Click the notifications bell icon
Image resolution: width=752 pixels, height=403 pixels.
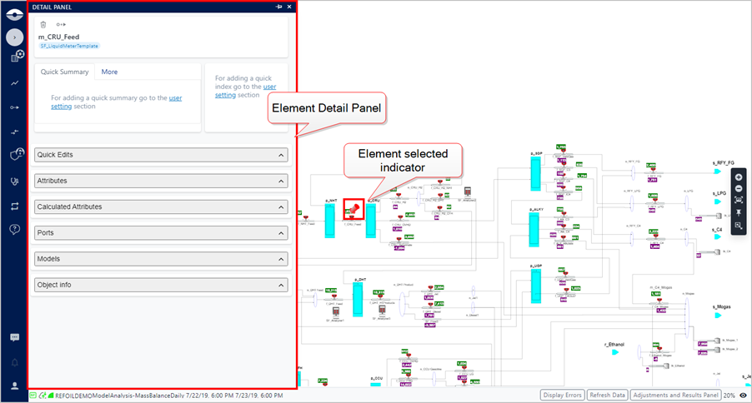14,362
